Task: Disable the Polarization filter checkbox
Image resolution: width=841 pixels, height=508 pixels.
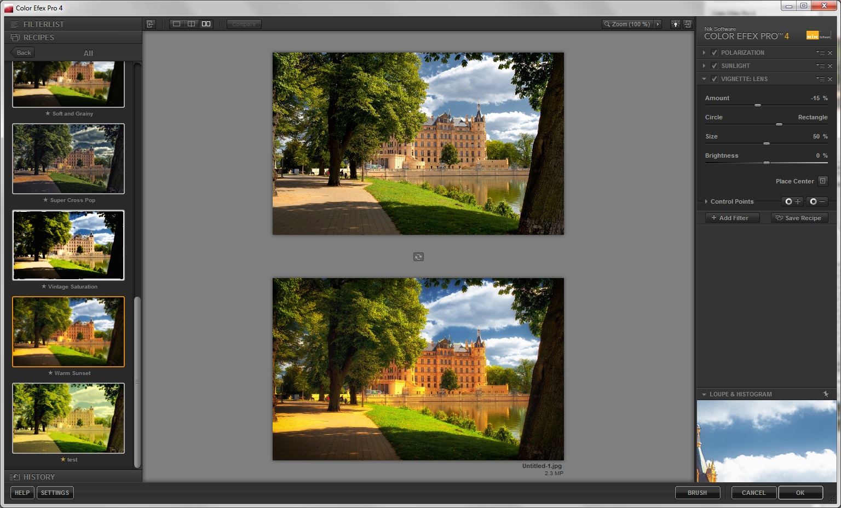Action: (714, 53)
